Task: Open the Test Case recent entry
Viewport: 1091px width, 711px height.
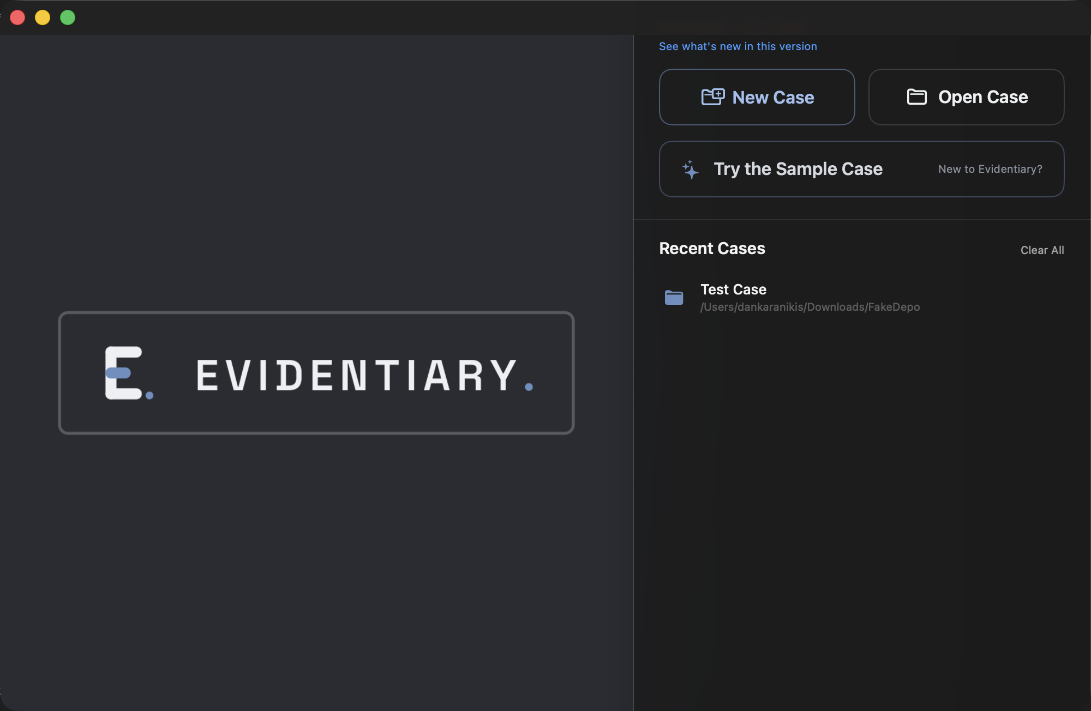Action: coord(861,297)
